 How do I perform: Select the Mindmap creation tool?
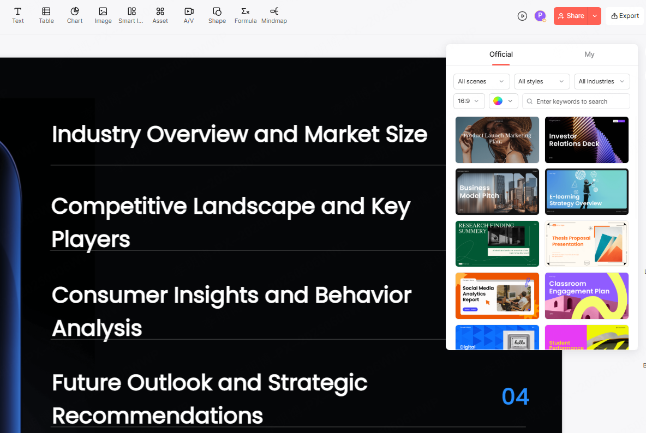273,15
